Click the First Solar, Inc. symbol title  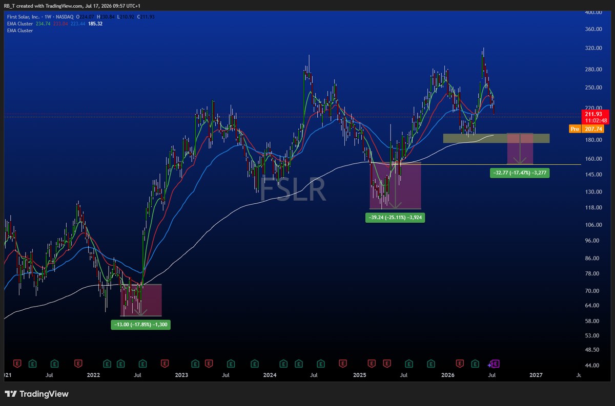point(22,17)
